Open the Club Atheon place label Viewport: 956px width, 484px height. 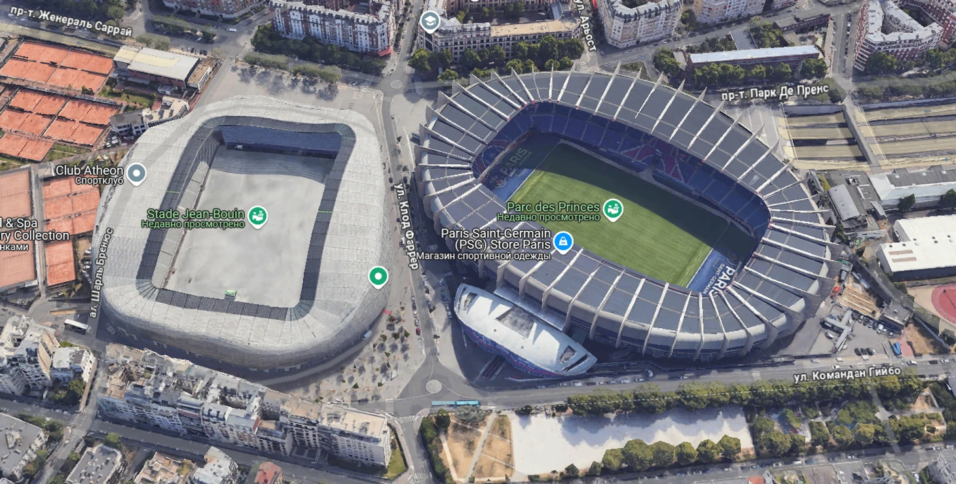pyautogui.click(x=90, y=175)
